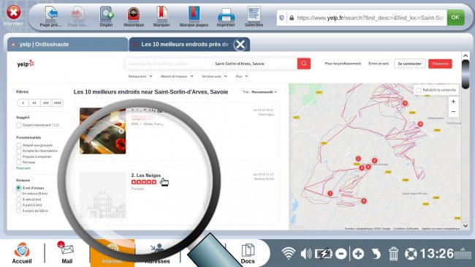This screenshot has width=475, height=267.
Task: Expand the Restaurants dropdown menu
Action: pos(140,77)
